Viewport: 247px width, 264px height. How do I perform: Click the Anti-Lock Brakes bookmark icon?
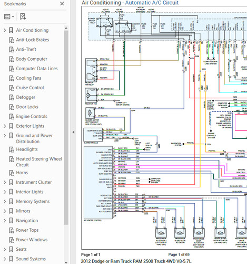pos(12,40)
